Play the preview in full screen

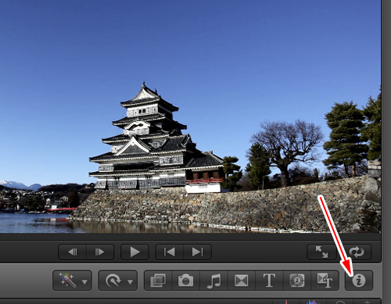[321, 252]
